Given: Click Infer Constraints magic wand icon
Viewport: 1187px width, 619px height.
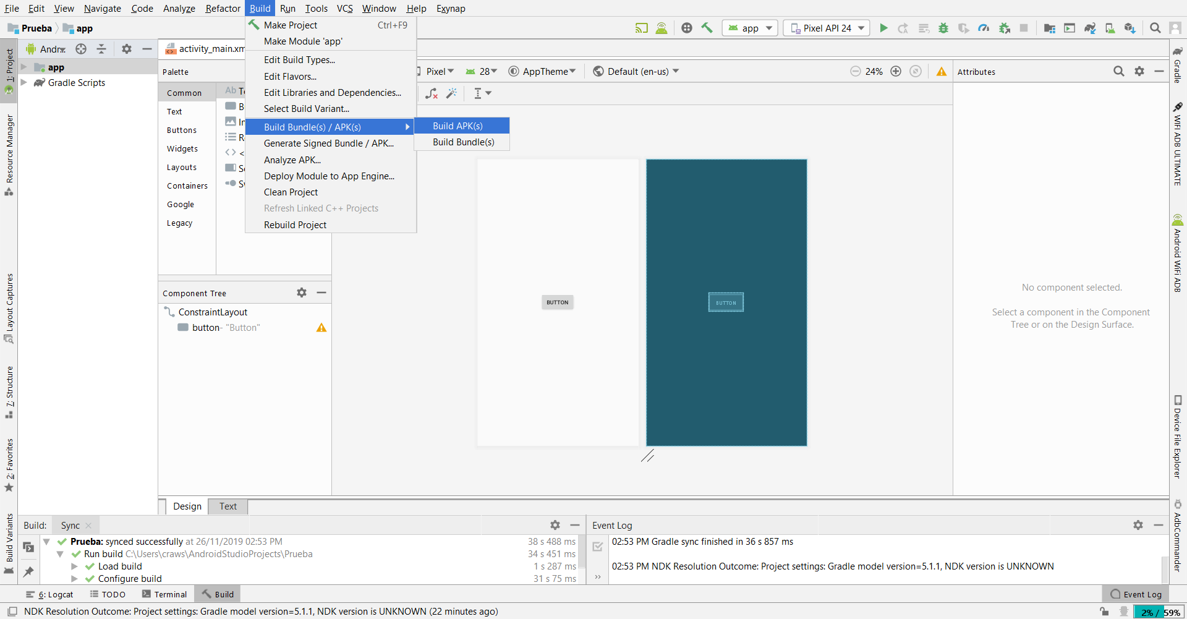Looking at the screenshot, I should coord(452,93).
